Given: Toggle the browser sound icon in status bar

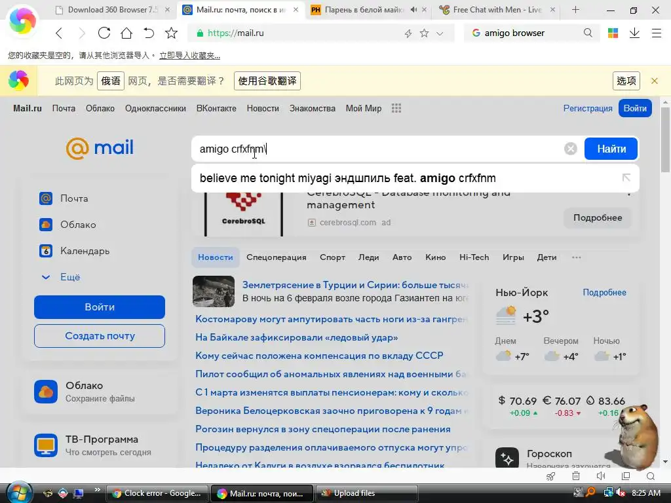Looking at the screenshot, I should pyautogui.click(x=601, y=476).
